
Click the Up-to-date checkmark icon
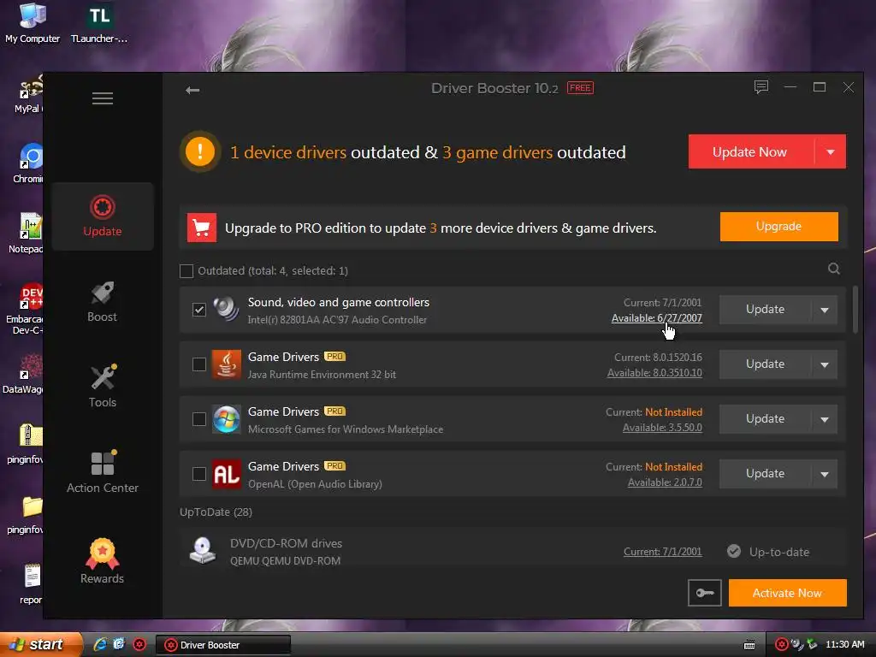click(x=733, y=552)
